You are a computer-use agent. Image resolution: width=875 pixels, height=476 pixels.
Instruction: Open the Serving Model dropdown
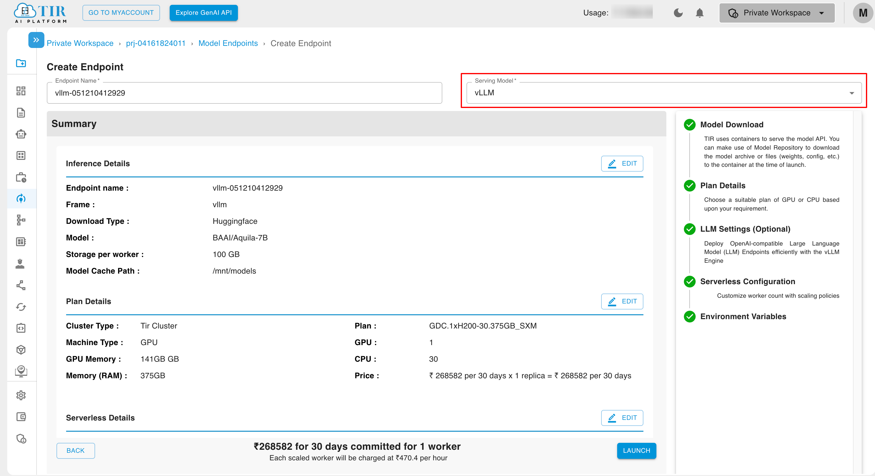[664, 93]
